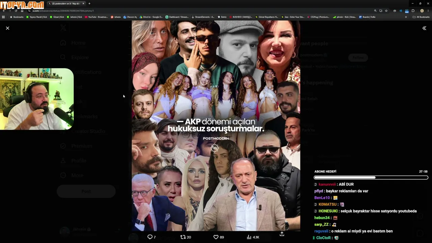This screenshot has width=432, height=243.
Task: Open the jahrein - Kick | Stream bookmark
Action: (x=344, y=17)
